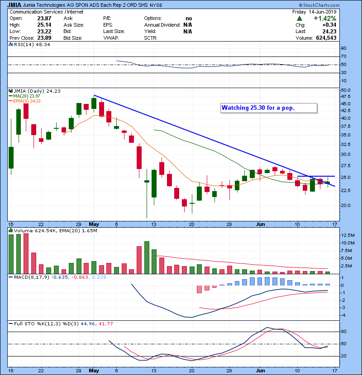This screenshot has height=375, width=362.
Task: Click the MACD(8,17,9) indicator label
Action: click(32, 277)
